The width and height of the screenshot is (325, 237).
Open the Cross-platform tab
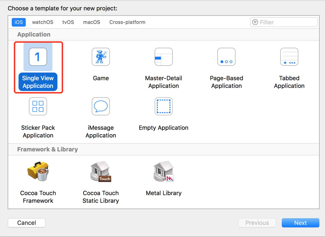127,22
